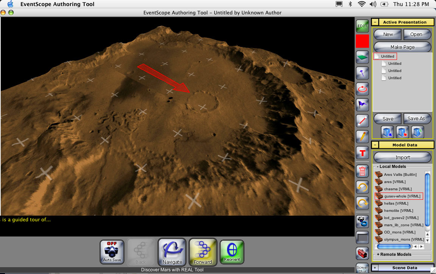Activate the red line tool
436x274 pixels.
point(362,121)
